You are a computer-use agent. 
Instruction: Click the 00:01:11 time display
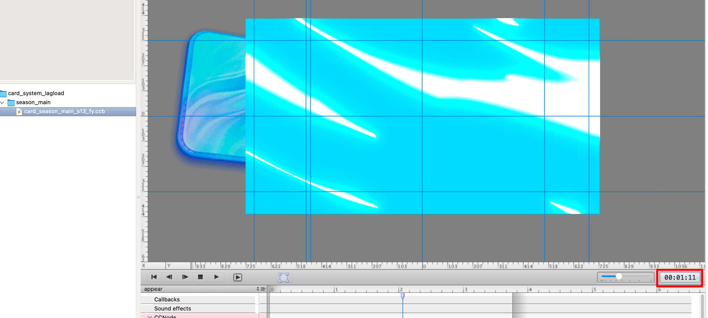(x=680, y=278)
